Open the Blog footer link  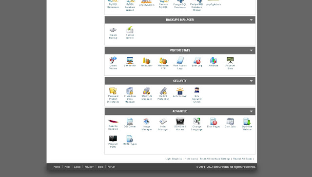100,167
